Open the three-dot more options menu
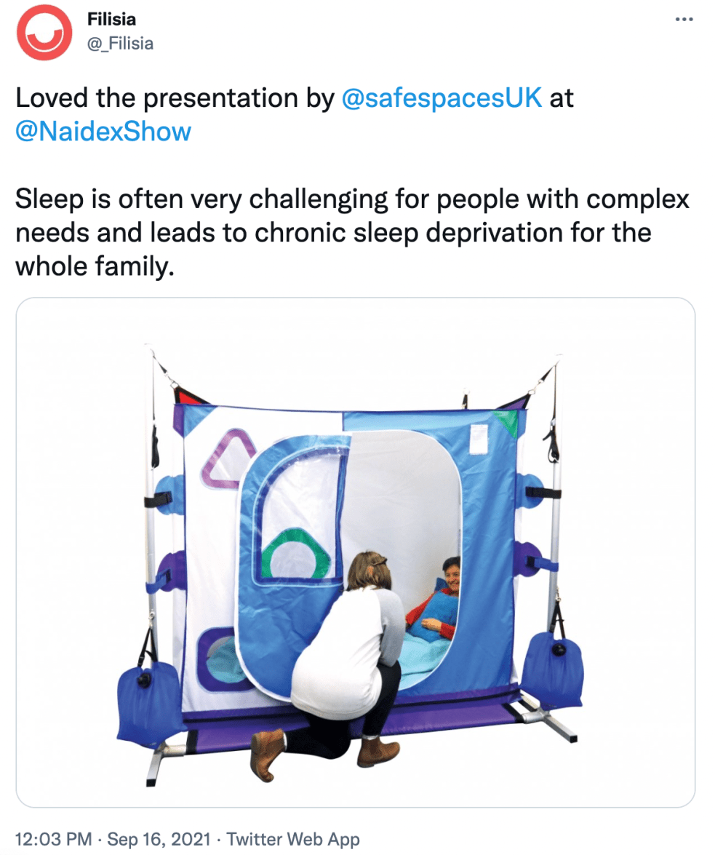The height and width of the screenshot is (855, 715). click(x=684, y=20)
